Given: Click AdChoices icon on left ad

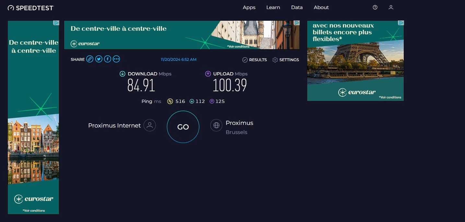Looking at the screenshot, I should (56, 23).
